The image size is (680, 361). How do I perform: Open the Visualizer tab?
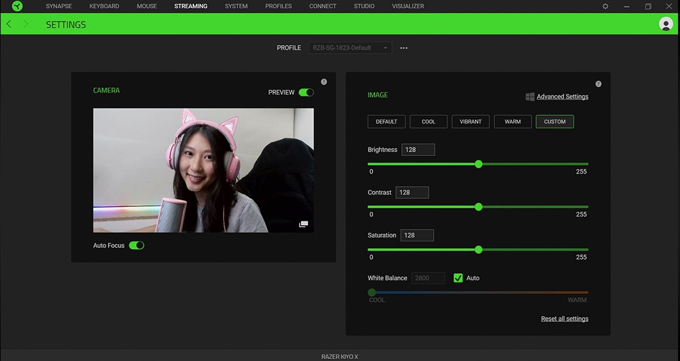[x=408, y=7]
